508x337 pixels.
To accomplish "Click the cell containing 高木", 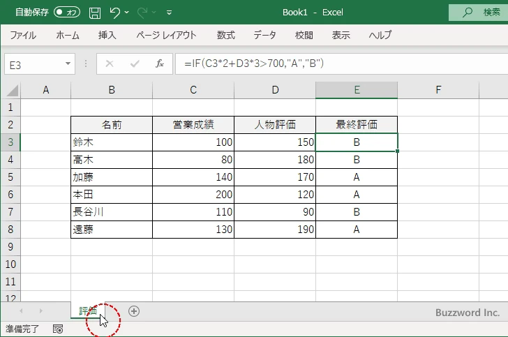I will pos(112,160).
